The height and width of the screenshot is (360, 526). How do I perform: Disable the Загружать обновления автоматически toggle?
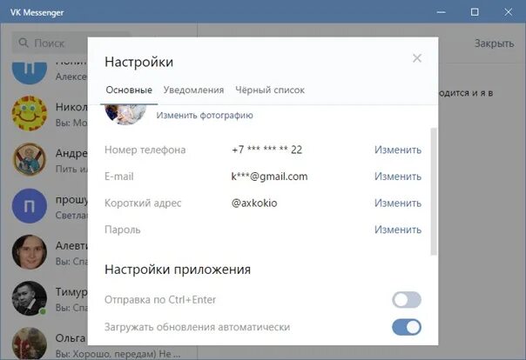point(407,327)
